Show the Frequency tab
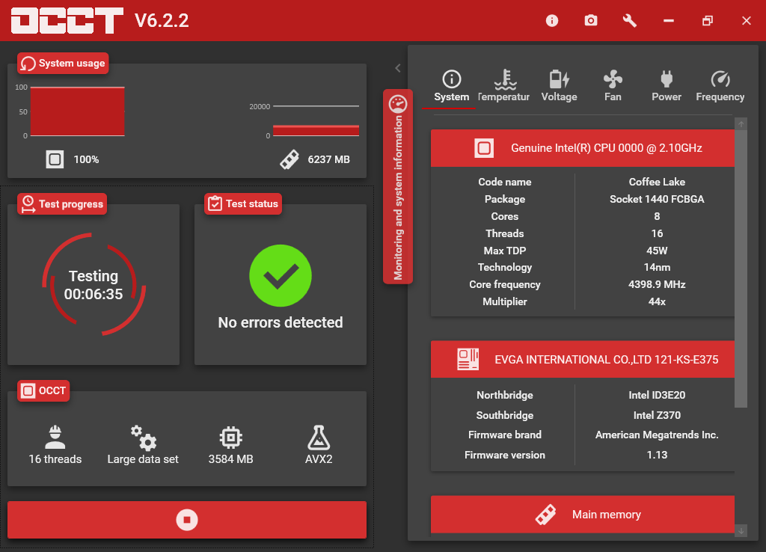The width and height of the screenshot is (766, 552). (720, 86)
